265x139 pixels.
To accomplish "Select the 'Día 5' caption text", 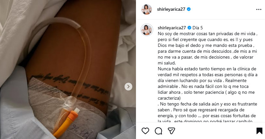I will click(x=198, y=28).
